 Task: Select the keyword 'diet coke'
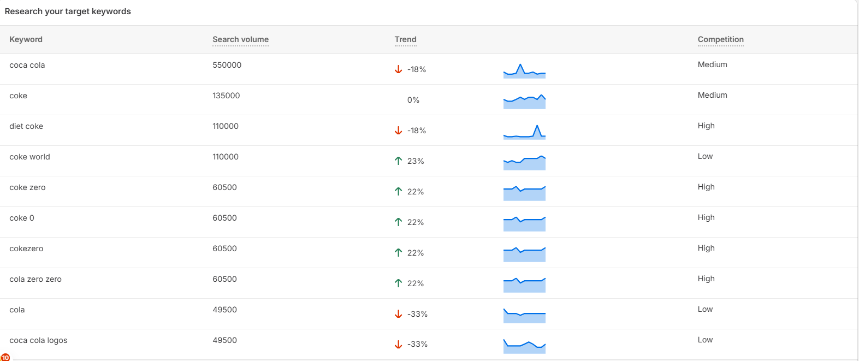[x=26, y=126]
